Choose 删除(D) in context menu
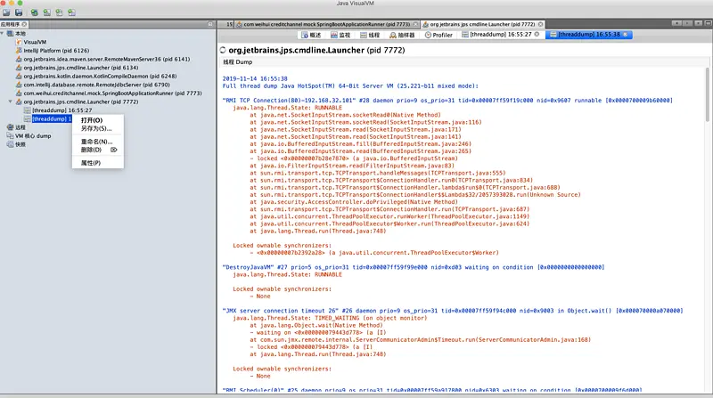 pyautogui.click(x=97, y=150)
